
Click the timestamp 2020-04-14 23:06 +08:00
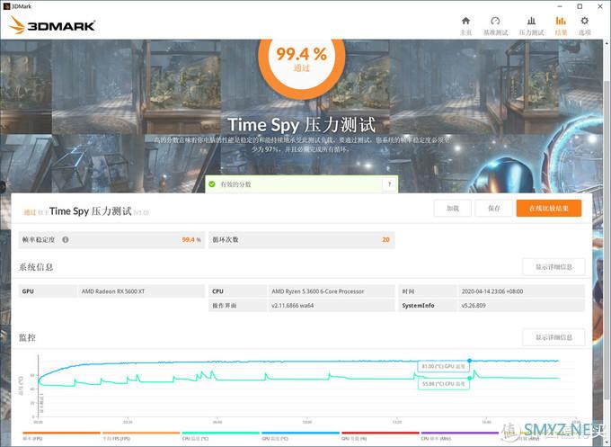(492, 291)
